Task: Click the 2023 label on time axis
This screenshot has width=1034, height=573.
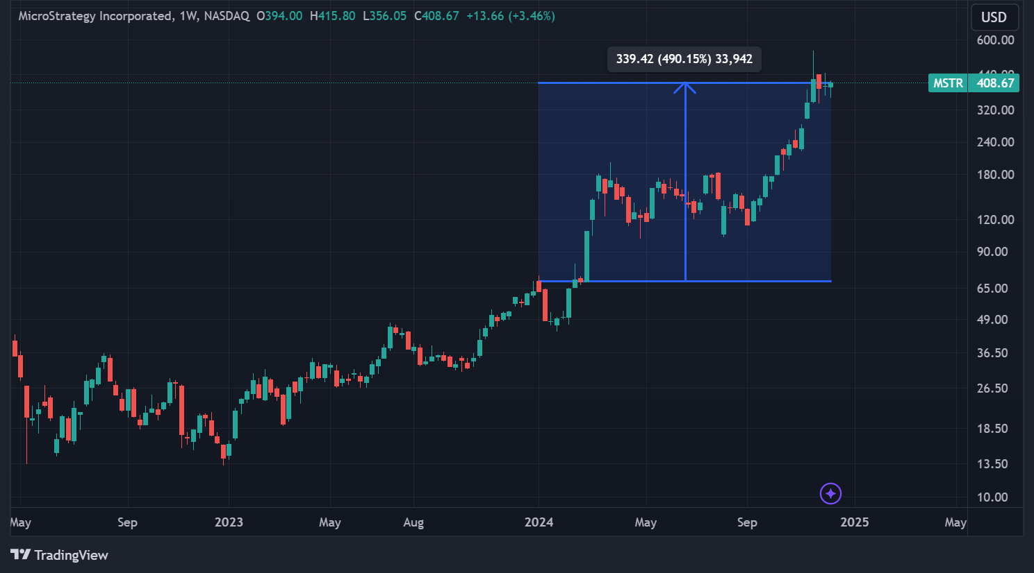Action: 229,522
